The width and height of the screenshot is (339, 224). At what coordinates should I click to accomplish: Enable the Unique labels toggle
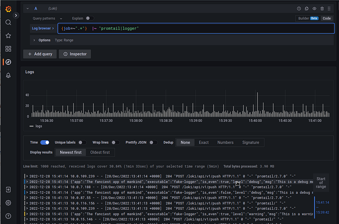pyautogui.click(x=82, y=142)
